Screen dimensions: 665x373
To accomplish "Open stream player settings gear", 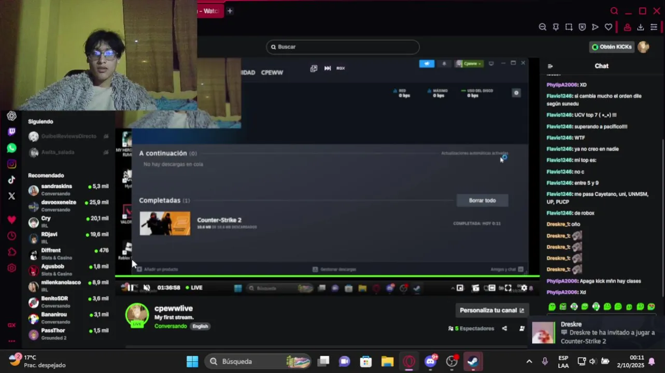I will click(x=524, y=288).
